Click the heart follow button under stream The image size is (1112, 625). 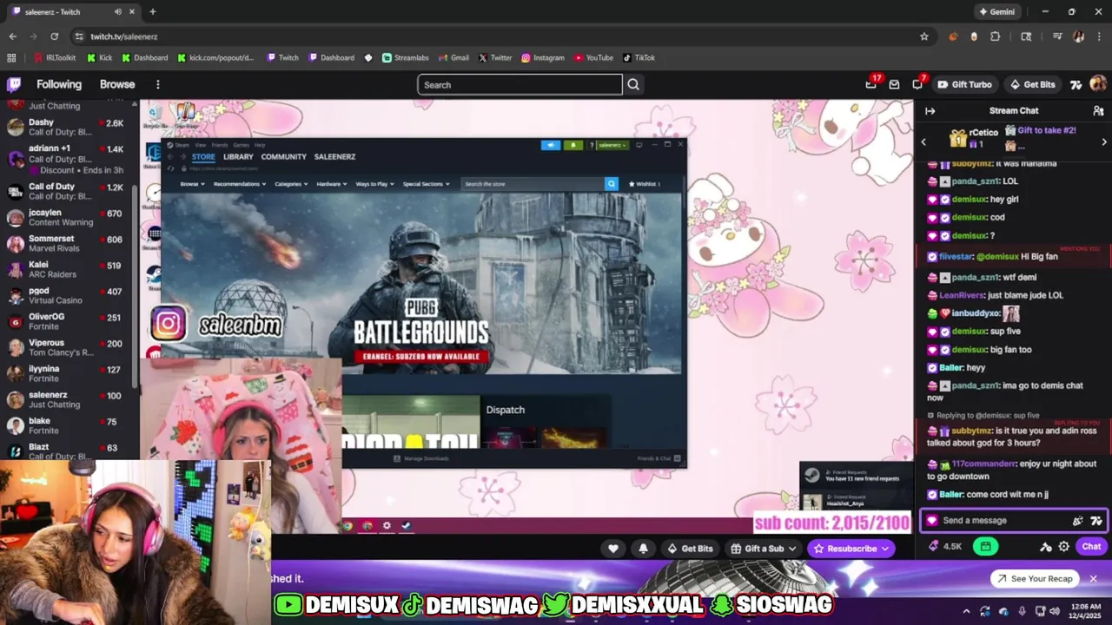point(613,549)
